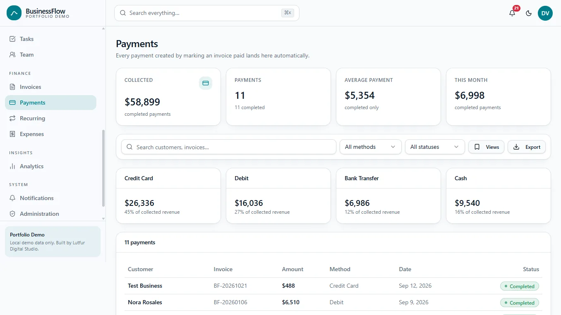
Task: Click the Administration shield icon in sidebar
Action: 12,214
